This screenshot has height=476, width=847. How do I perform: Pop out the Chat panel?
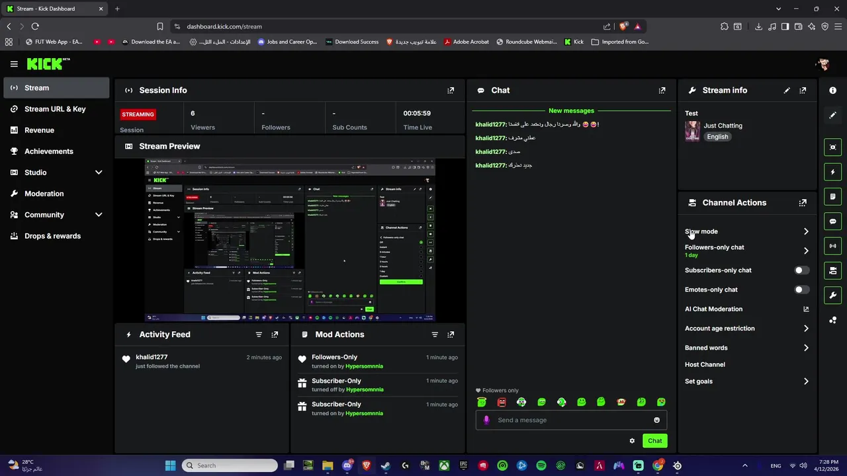(662, 91)
